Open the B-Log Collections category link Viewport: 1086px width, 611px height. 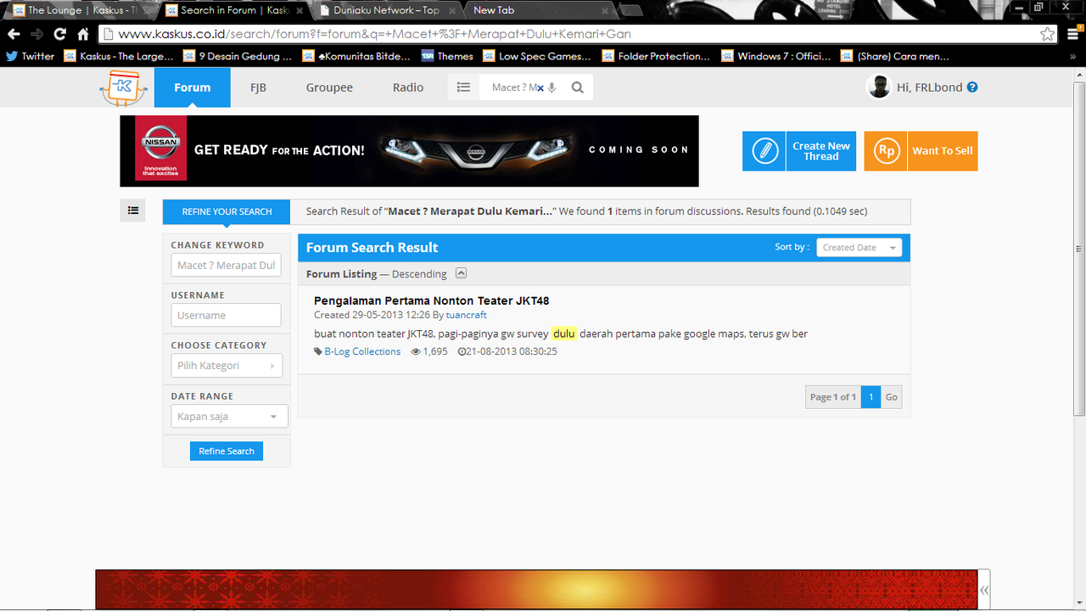coord(362,351)
